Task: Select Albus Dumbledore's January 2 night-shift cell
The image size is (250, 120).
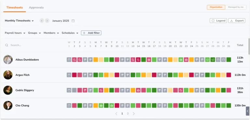Action: click(74, 60)
